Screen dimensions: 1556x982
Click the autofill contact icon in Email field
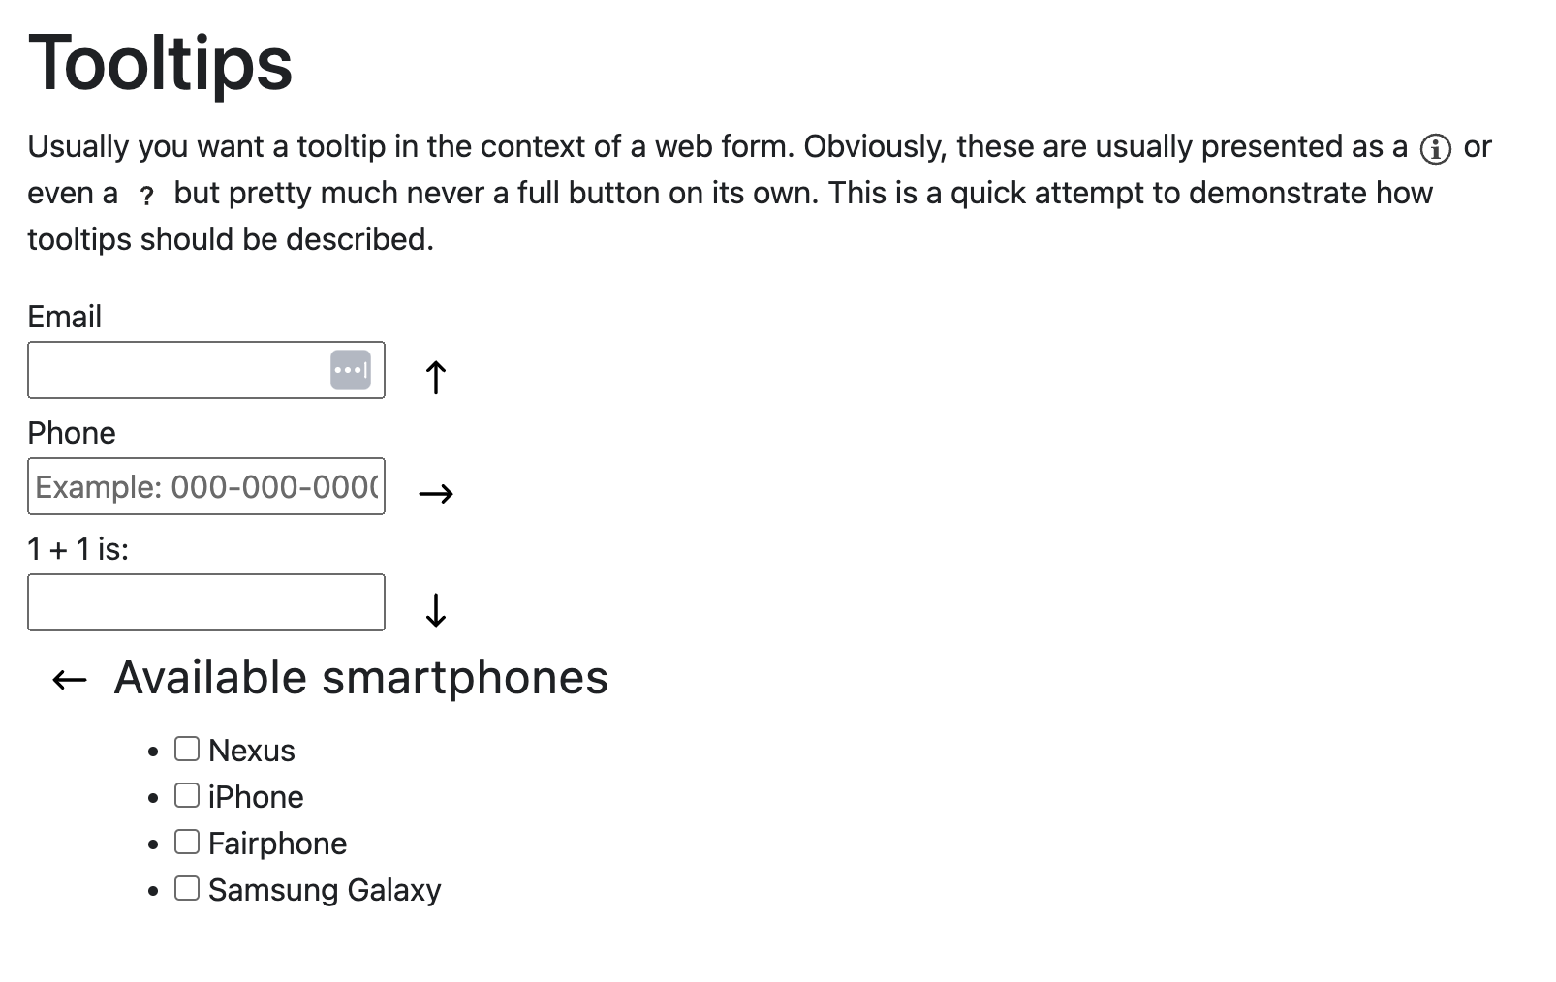[x=351, y=369]
